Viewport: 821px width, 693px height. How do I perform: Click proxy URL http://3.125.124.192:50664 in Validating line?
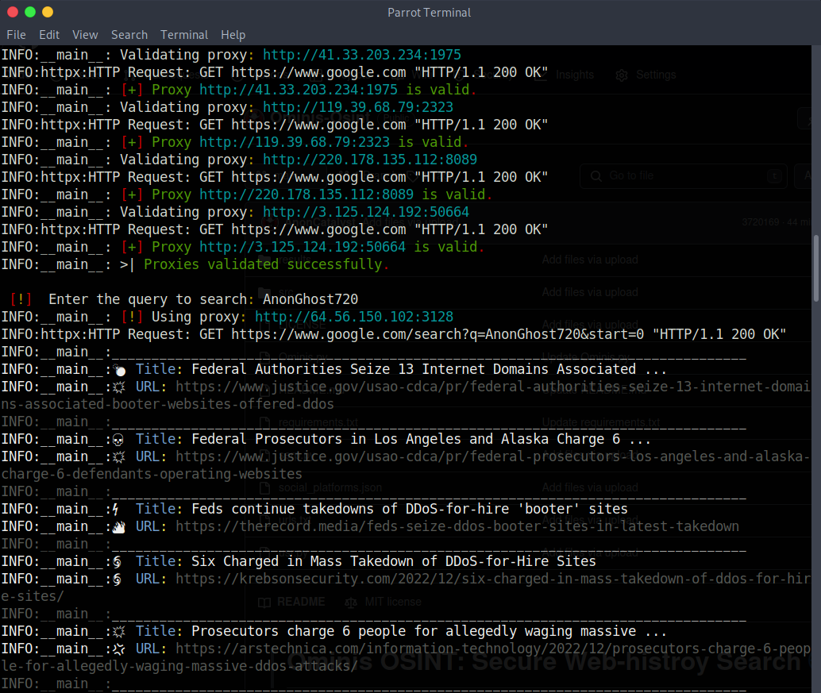click(366, 212)
